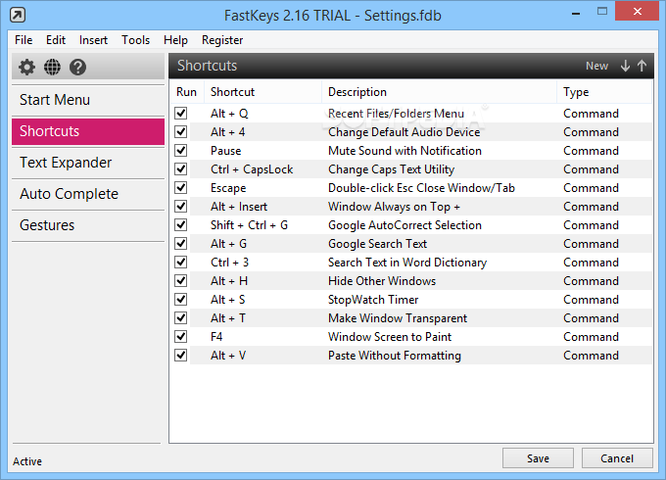Uncheck the F4 shortcut Run box
Viewport: 666px width, 480px height.
181,337
